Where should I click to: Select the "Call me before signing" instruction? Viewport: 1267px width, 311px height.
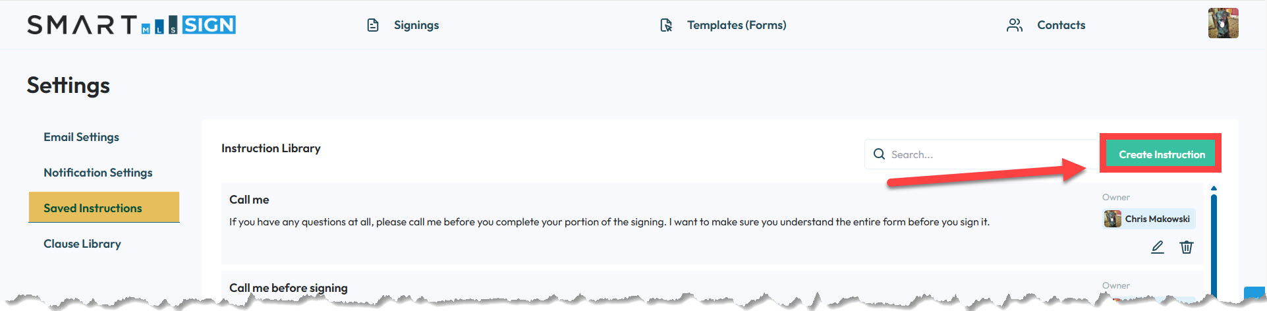tap(289, 288)
